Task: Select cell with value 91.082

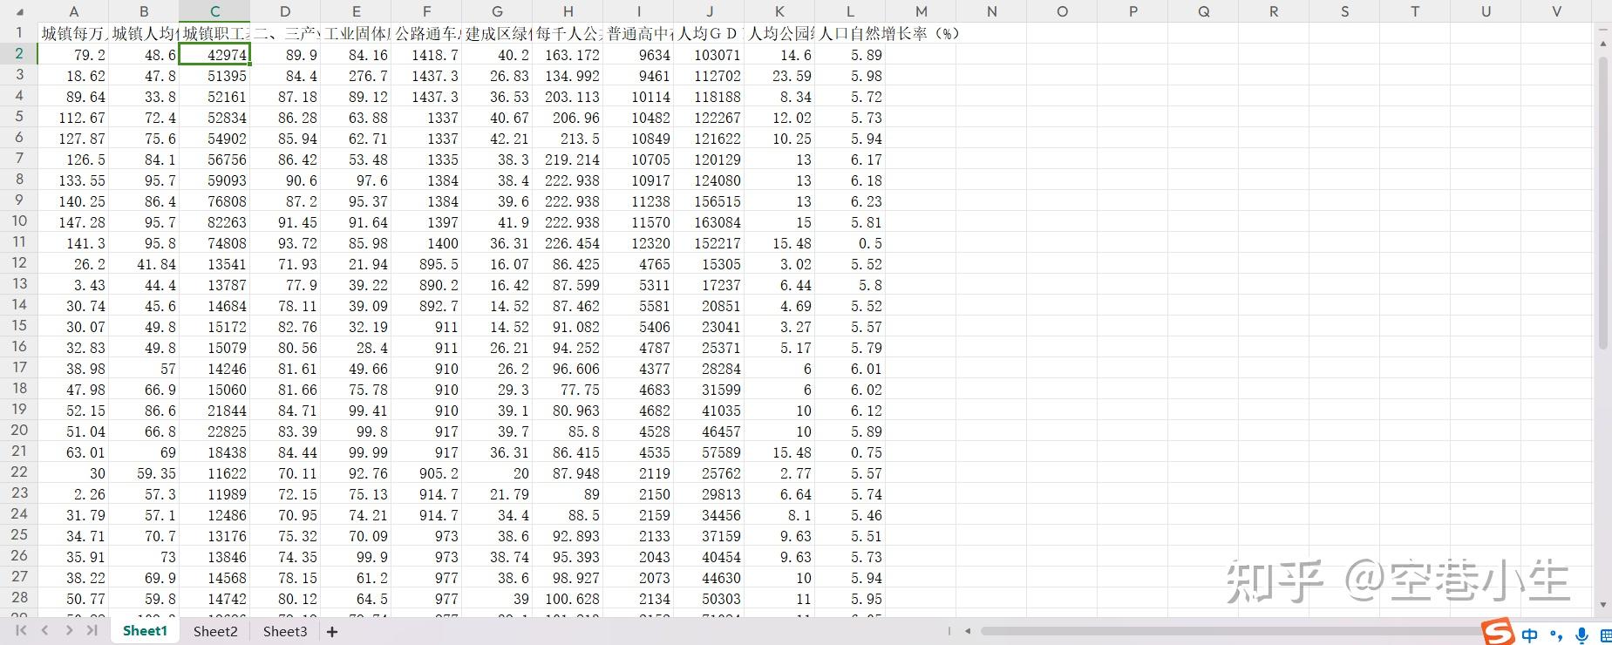Action: [x=568, y=327]
